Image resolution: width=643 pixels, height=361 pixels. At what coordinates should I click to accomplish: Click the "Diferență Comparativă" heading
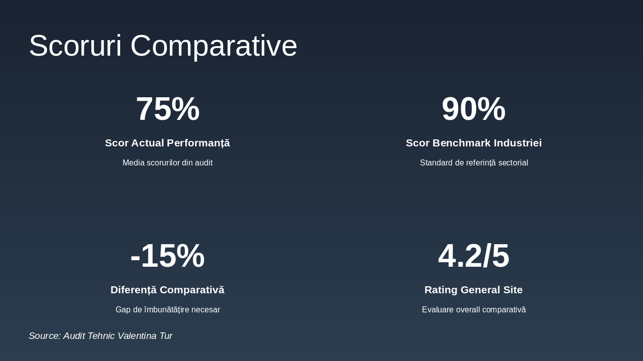tap(167, 290)
